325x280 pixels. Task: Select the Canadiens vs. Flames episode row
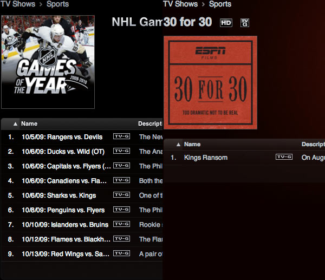(x=66, y=181)
